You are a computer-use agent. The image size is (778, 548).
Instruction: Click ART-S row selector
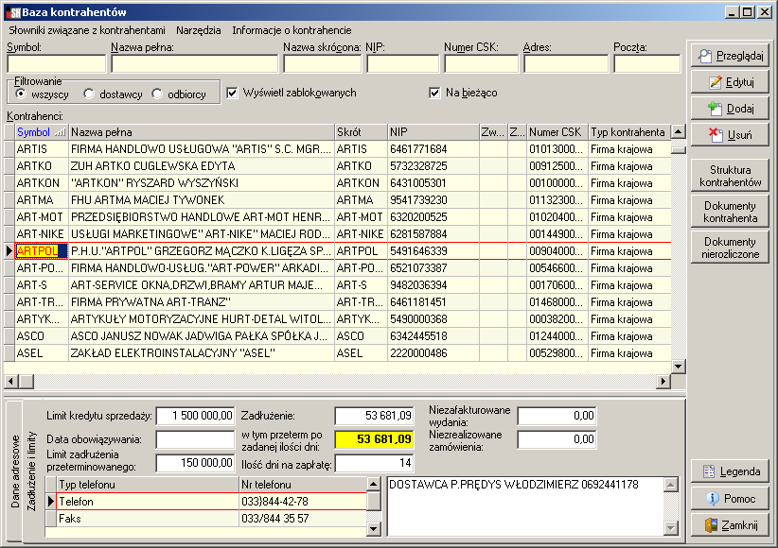tap(9, 285)
